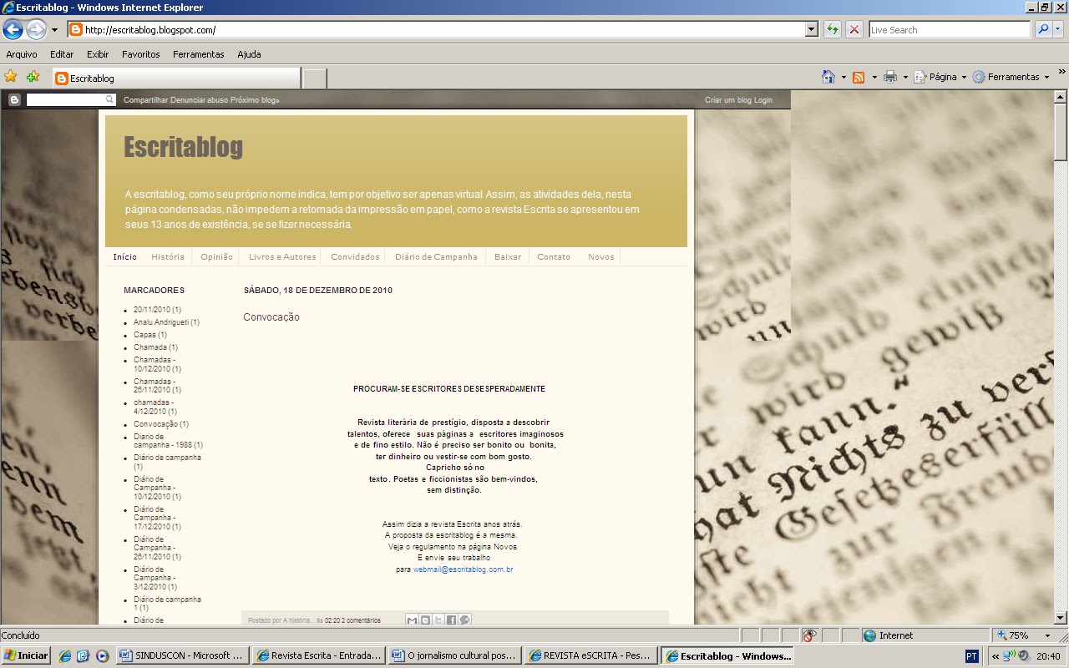
Task: Open the Contato page tab
Action: click(x=554, y=256)
